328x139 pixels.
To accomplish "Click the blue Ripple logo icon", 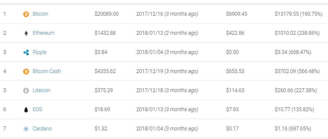I will pyautogui.click(x=26, y=52).
